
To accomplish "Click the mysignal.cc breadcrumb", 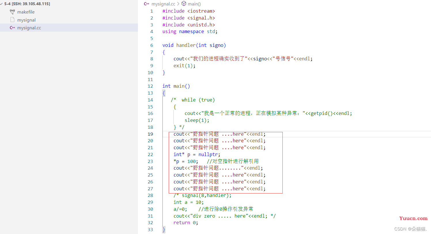I will (163, 4).
